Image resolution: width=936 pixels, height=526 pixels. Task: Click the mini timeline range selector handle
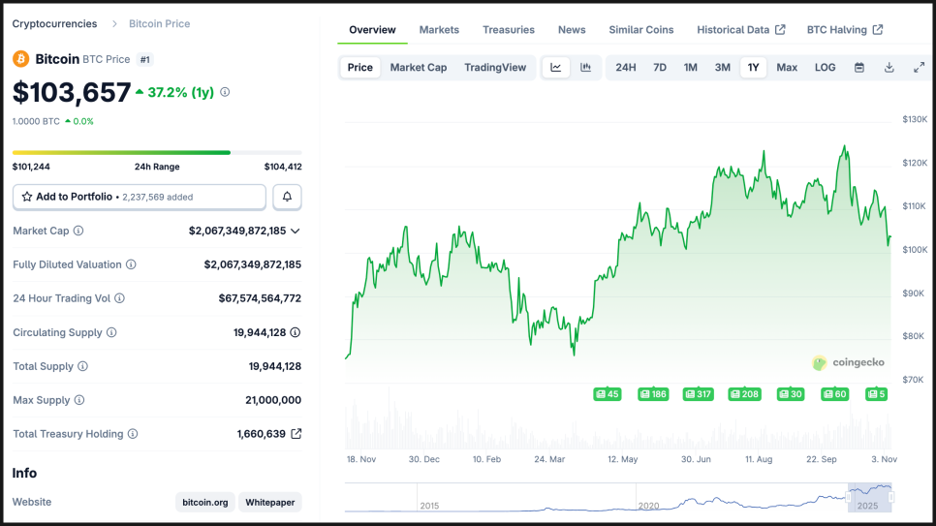[849, 497]
